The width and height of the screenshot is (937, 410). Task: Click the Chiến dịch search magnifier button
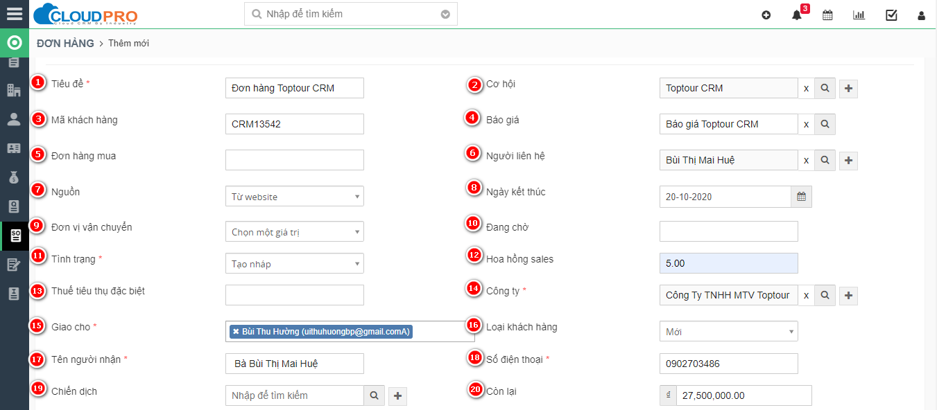(x=374, y=395)
